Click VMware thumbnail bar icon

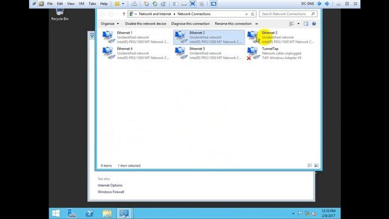(184, 4)
